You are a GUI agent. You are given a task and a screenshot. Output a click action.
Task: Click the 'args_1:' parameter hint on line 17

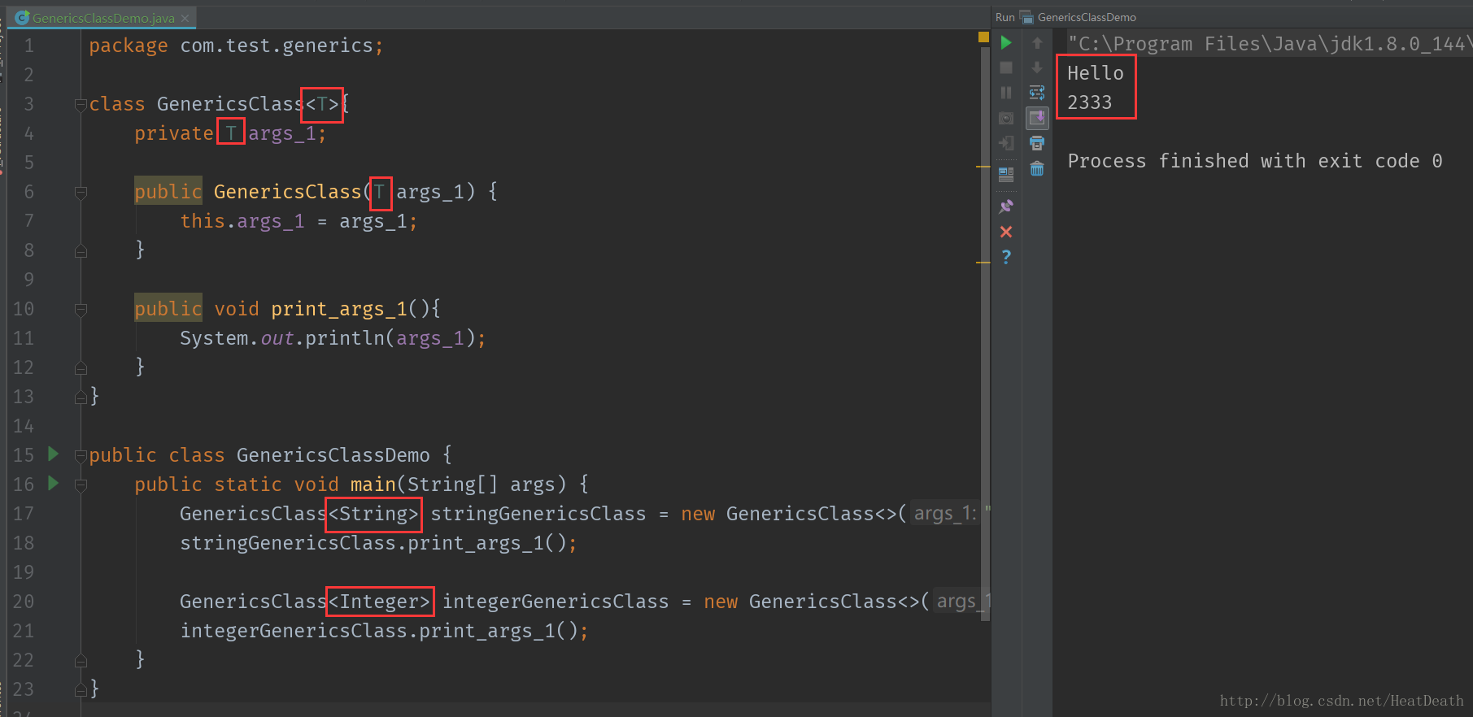pos(944,514)
